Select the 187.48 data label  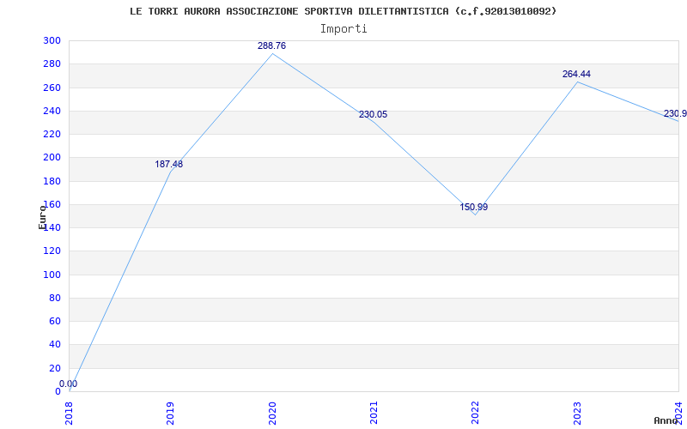point(168,165)
